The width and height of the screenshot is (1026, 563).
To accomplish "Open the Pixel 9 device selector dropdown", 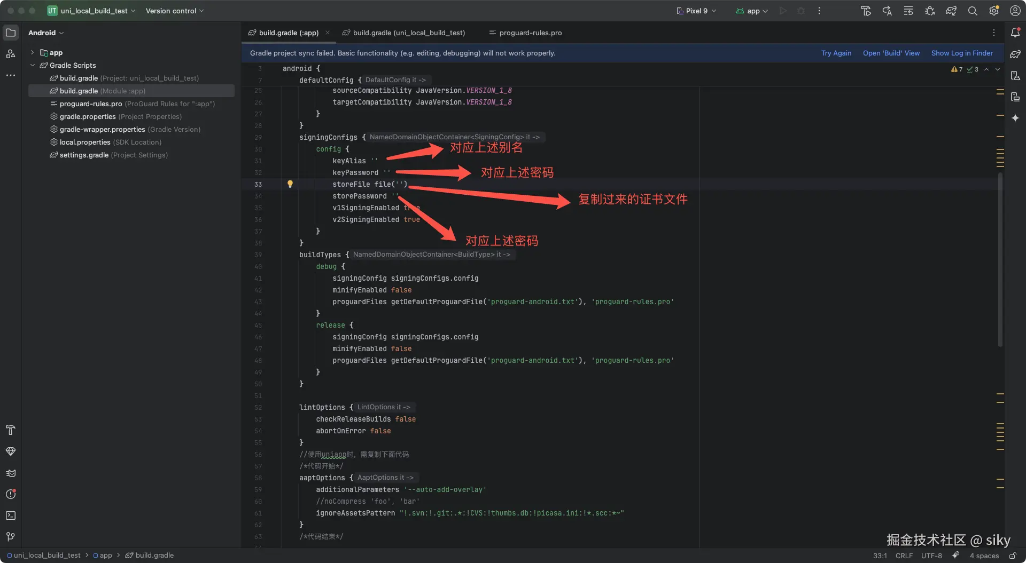I will pyautogui.click(x=696, y=11).
